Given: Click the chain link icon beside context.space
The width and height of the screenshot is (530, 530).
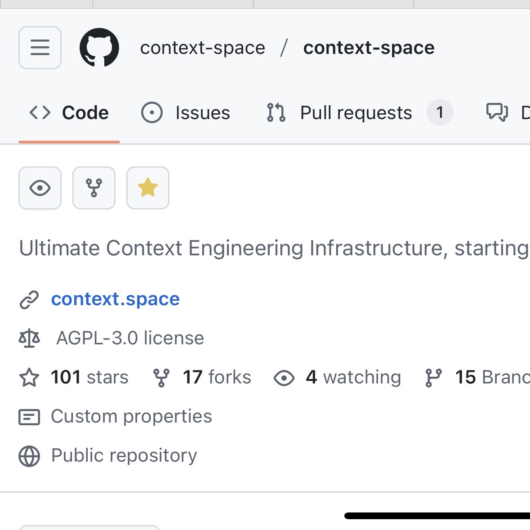Looking at the screenshot, I should pos(29,300).
